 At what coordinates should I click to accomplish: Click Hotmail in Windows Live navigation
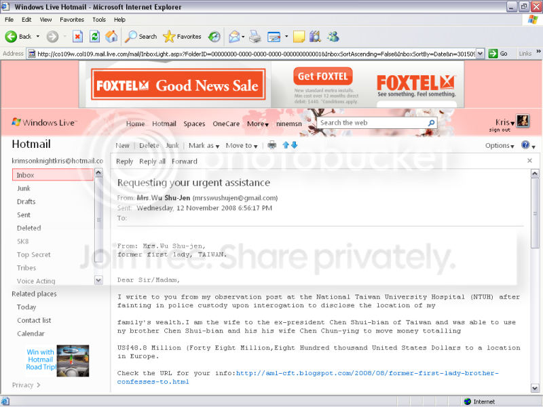[x=164, y=124]
